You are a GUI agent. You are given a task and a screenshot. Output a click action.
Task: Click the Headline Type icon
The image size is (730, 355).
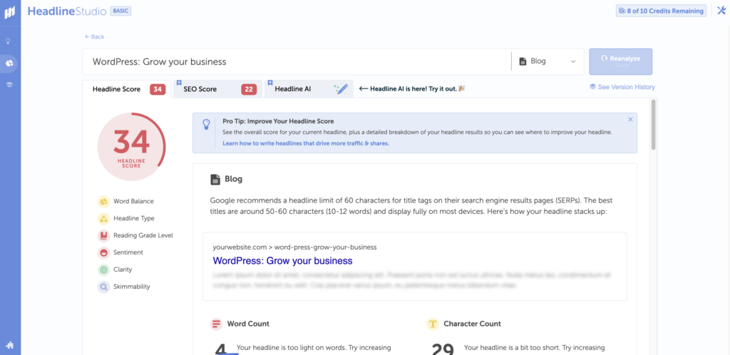pos(103,218)
